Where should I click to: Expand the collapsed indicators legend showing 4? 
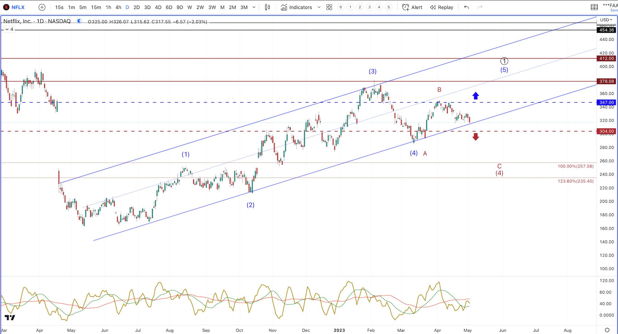click(9, 29)
